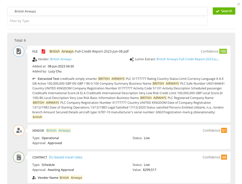Screen dimensions: 242x184
Task: Click the contract result circle icon
Action: coord(19,157)
